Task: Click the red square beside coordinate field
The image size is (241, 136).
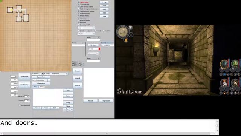Action: [x=99, y=49]
